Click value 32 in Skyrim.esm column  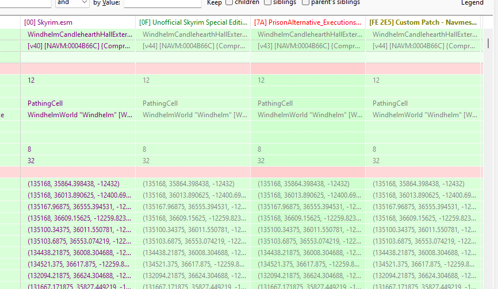(x=78, y=161)
